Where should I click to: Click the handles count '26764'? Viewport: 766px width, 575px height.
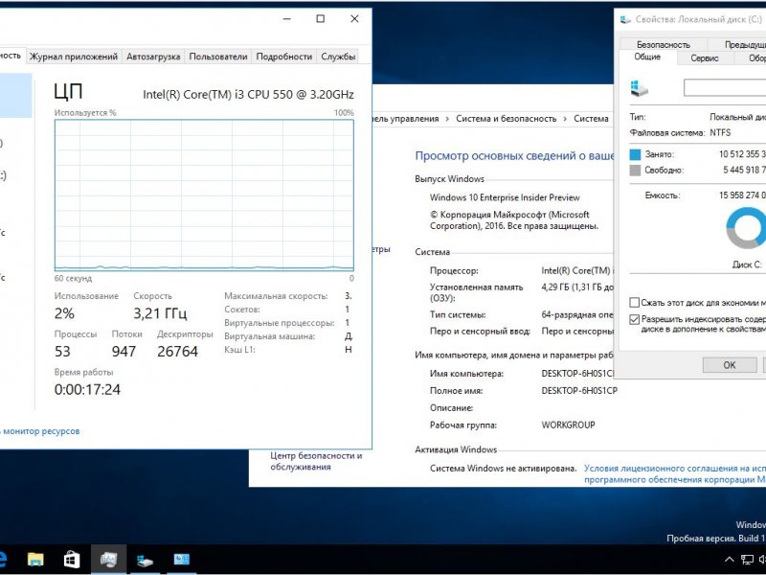tap(177, 352)
